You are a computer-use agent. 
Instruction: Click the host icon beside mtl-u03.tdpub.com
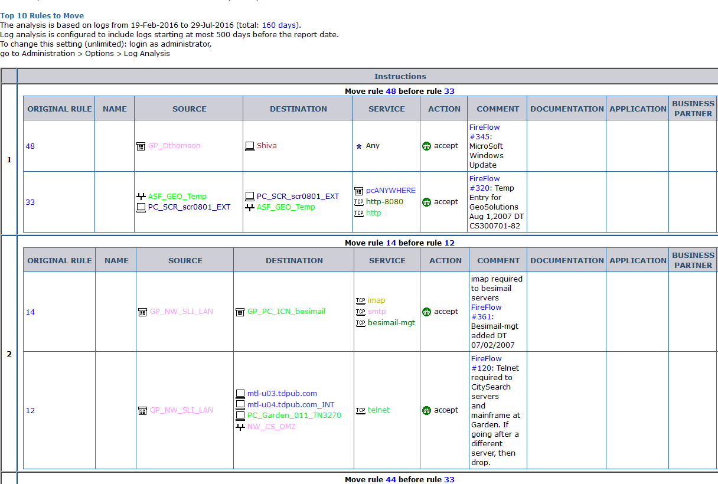[x=240, y=394]
